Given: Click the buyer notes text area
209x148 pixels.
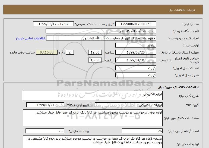Looking at the screenshot, I should tap(93, 142).
